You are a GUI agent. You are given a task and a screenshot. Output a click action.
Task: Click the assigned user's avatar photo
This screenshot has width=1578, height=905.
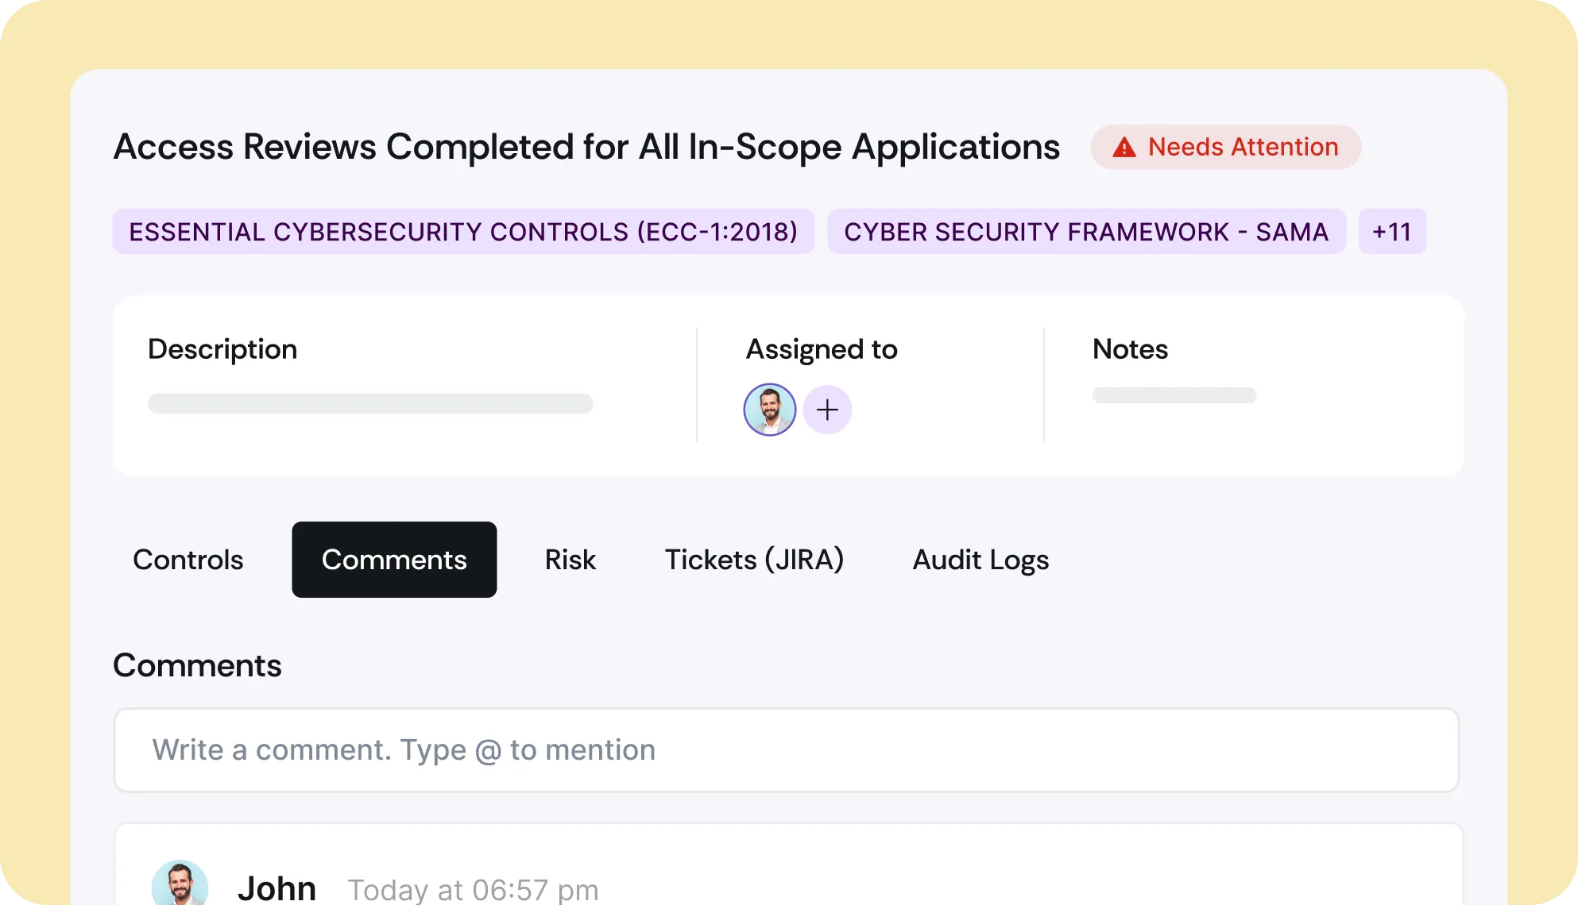point(769,410)
